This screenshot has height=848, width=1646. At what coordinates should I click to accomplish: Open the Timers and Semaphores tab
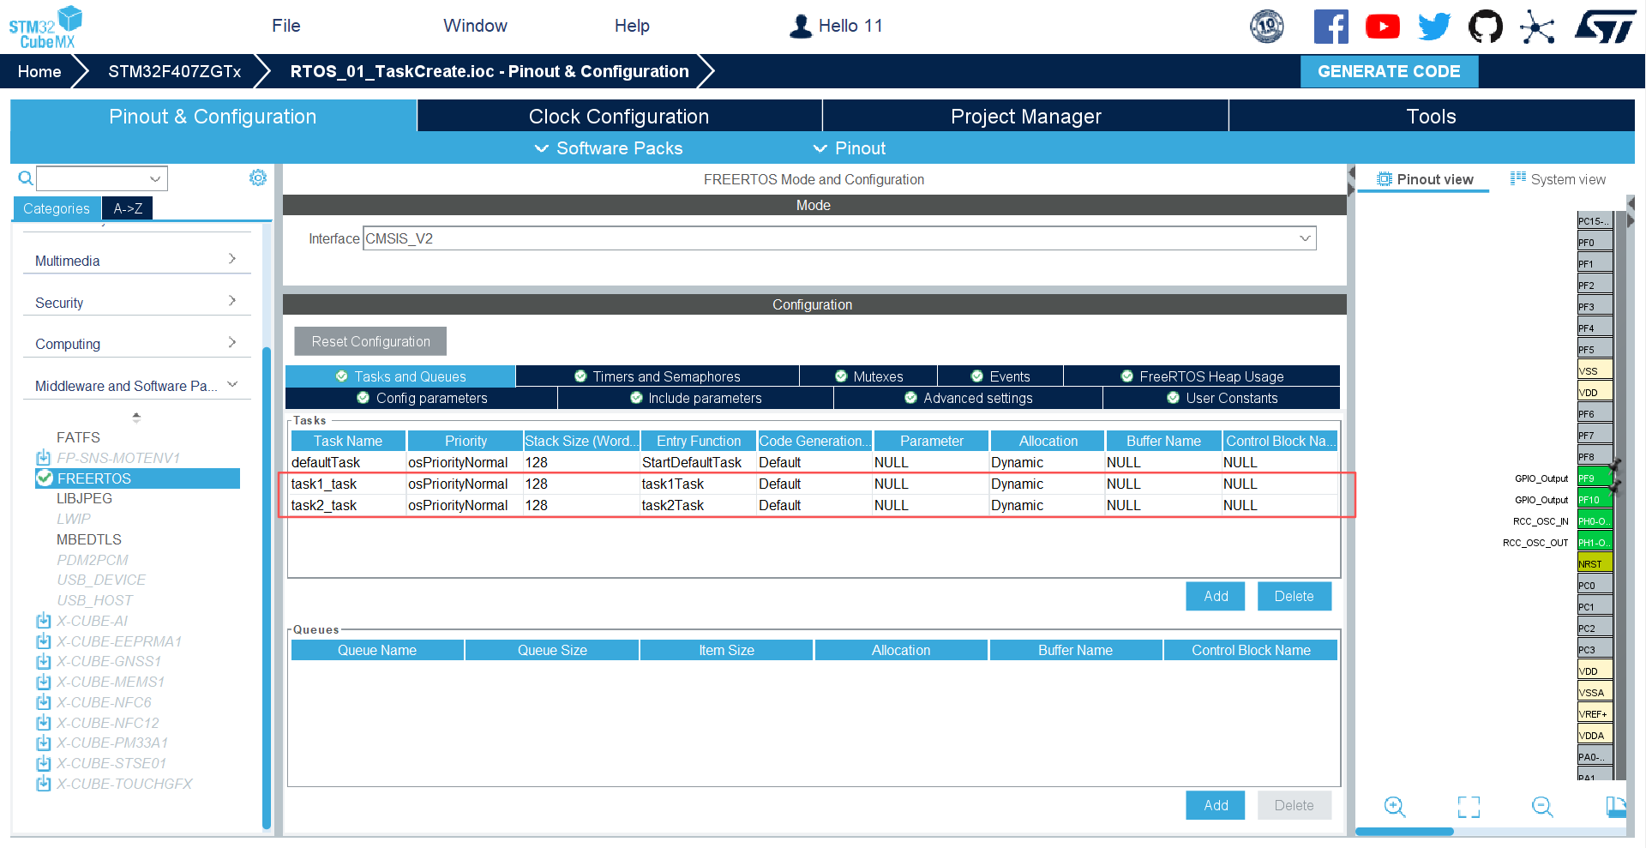coord(658,376)
